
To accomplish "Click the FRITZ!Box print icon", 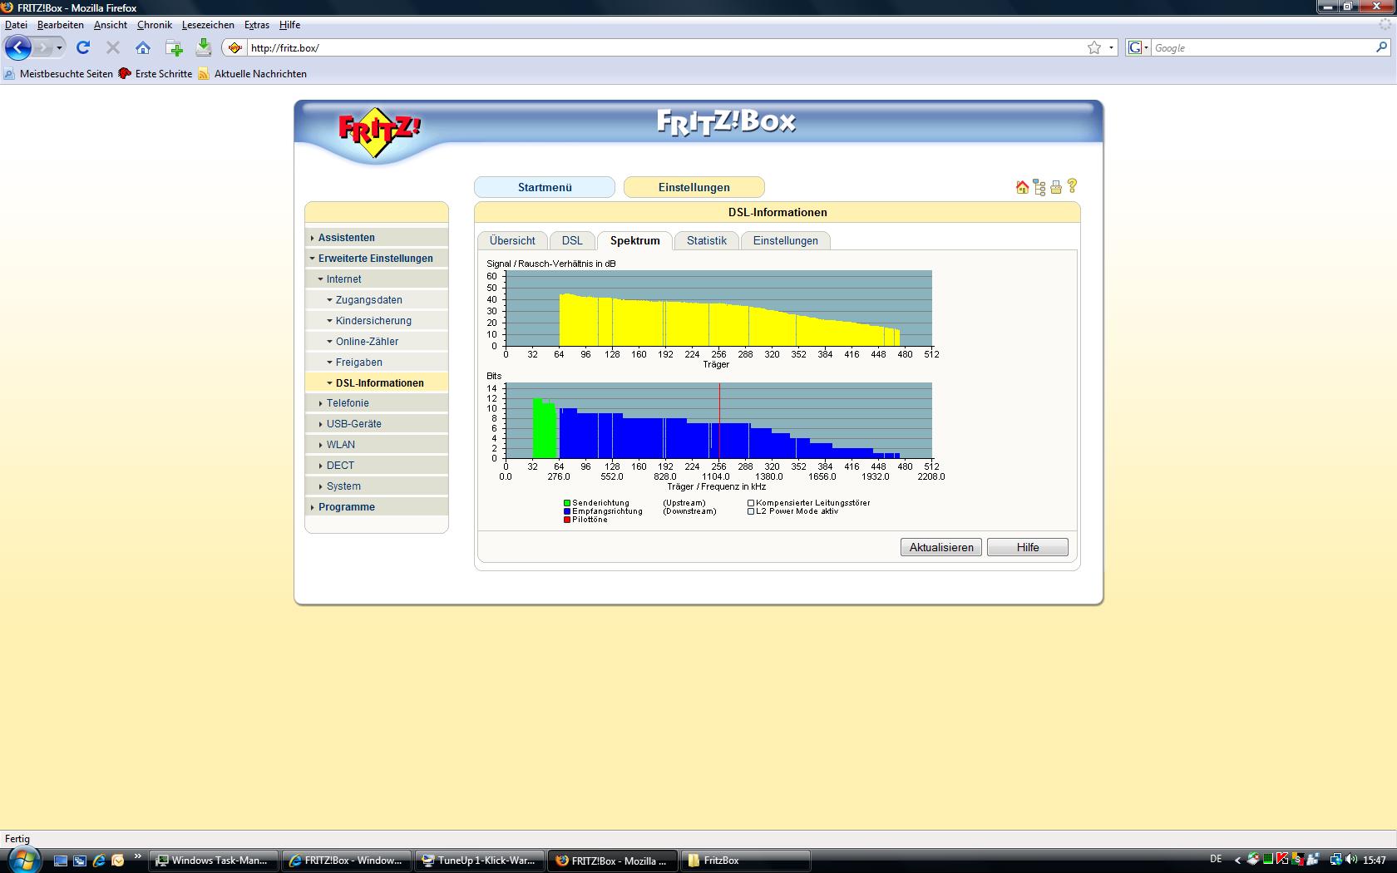I will 1056,187.
